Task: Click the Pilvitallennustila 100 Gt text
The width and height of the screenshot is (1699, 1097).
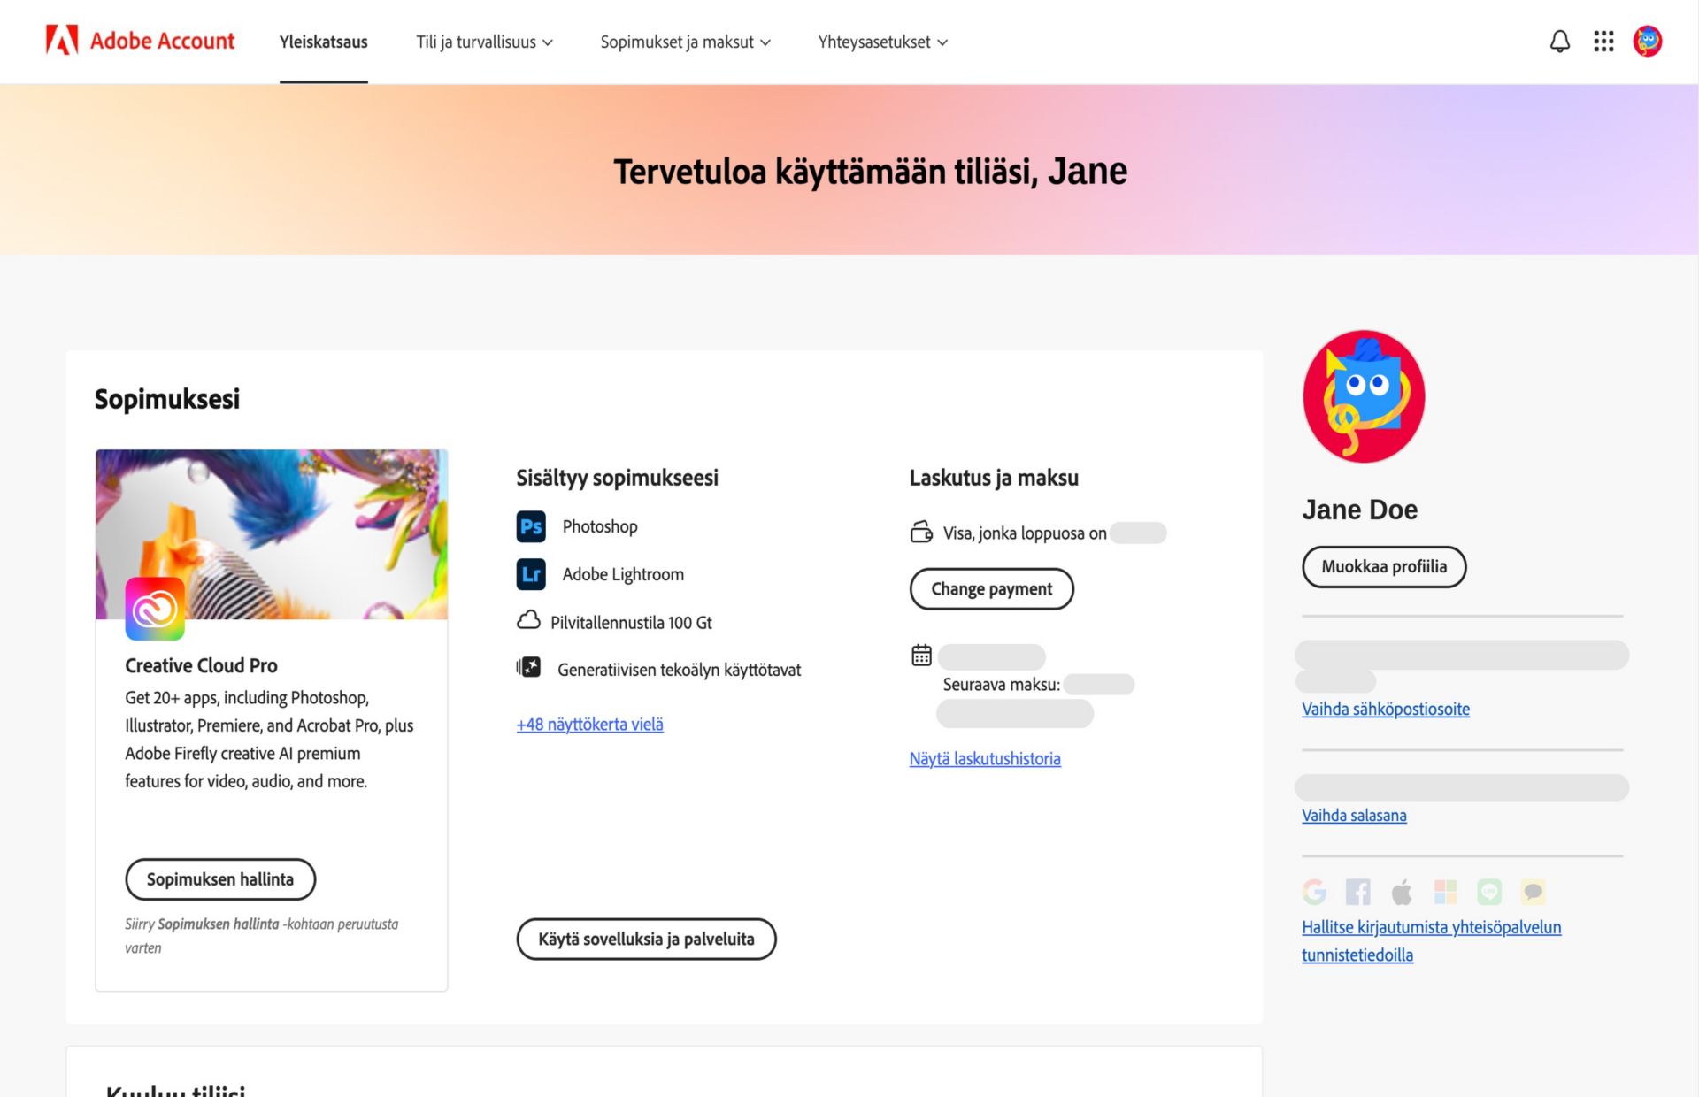Action: (631, 622)
